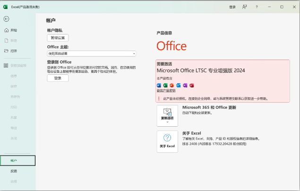Expand the 更新选项 update options button
The width and height of the screenshot is (300, 191).
point(167,115)
